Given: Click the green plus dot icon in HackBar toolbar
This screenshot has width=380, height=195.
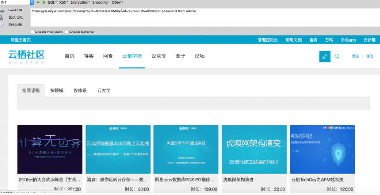Looking at the screenshot, I should point(44,2).
